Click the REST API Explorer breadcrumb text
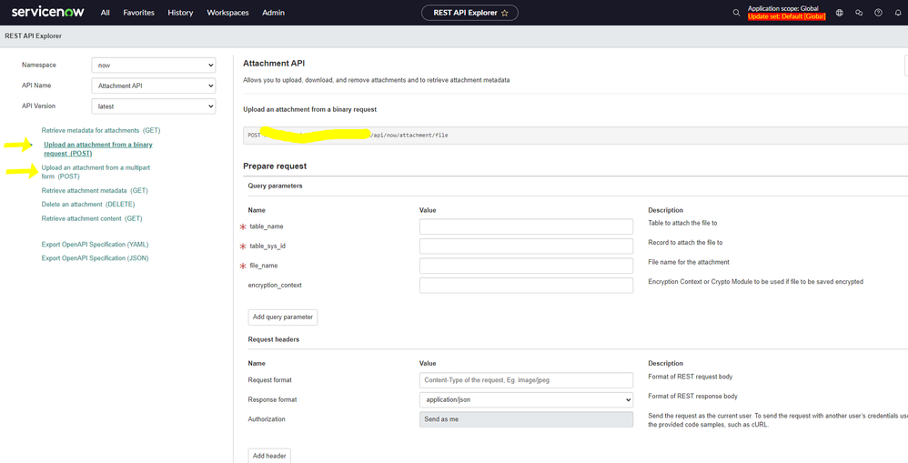908x463 pixels. tap(33, 35)
